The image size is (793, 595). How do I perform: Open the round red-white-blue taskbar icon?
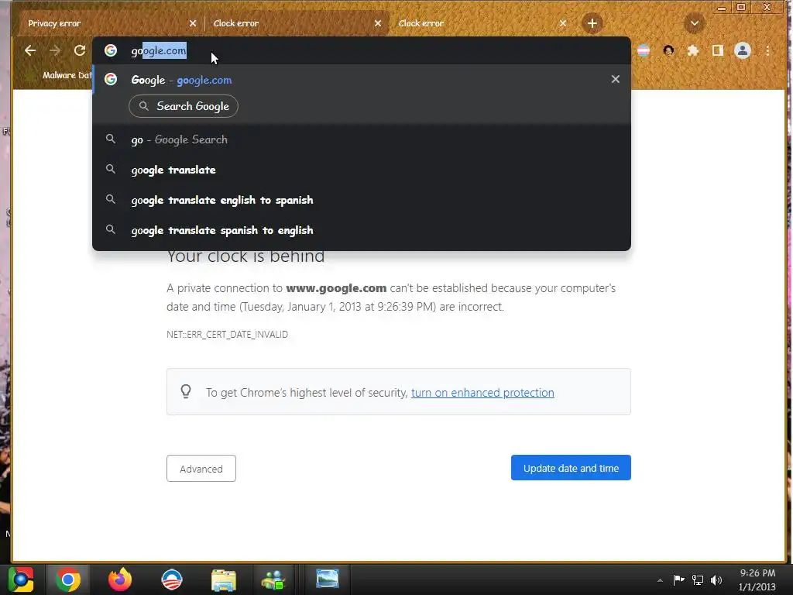pos(171,580)
